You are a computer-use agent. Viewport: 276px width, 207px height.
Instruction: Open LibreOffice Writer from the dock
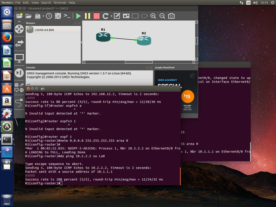[7, 50]
